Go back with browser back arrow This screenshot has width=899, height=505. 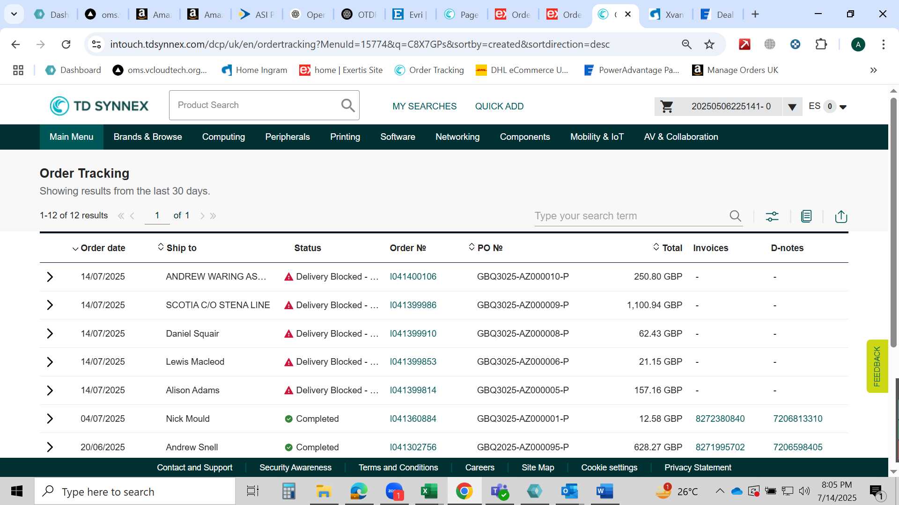click(x=15, y=44)
